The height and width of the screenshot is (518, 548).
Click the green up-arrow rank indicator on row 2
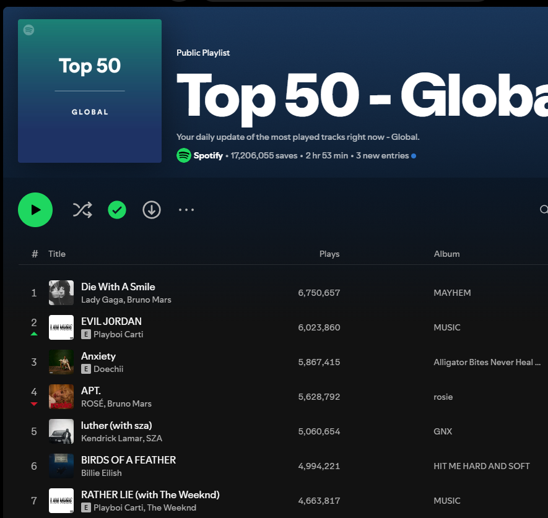pos(34,334)
